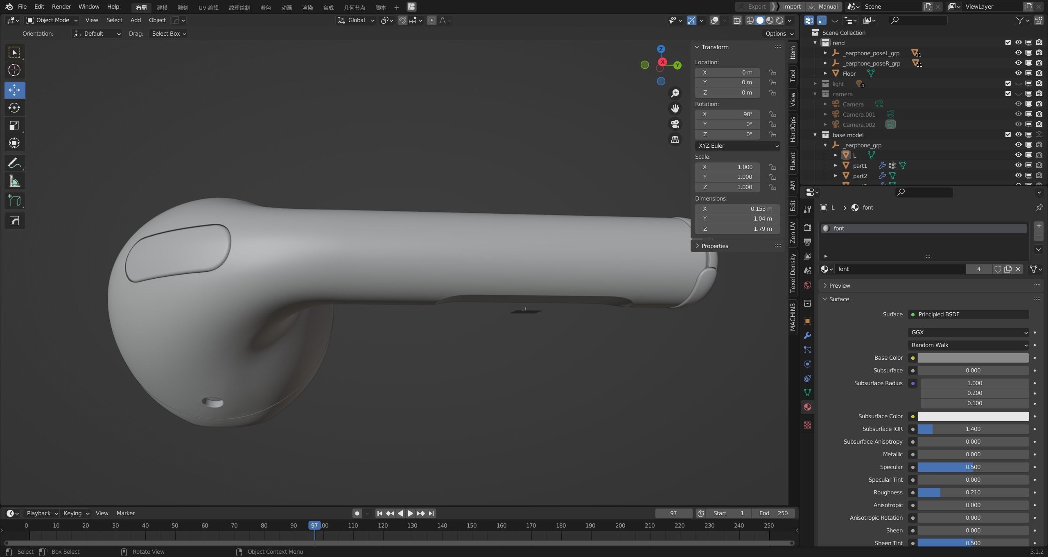
Task: Hide the Floor object in outliner
Action: 1018,73
